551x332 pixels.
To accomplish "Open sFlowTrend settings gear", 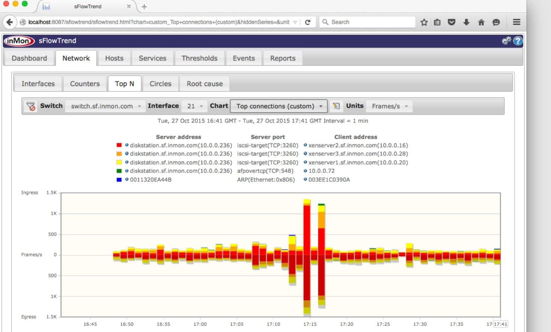I will click(506, 41).
